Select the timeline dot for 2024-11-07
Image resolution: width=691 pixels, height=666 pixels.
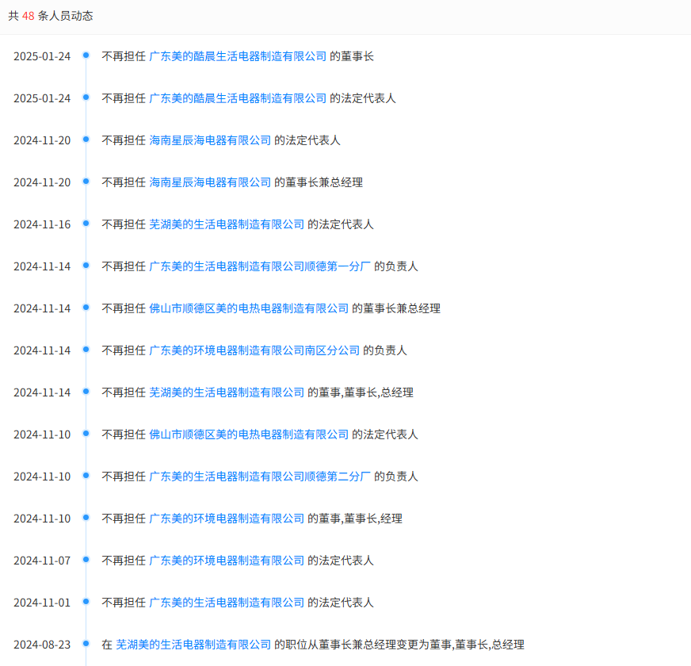click(86, 560)
